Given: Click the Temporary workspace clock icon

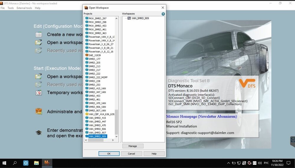Looking at the screenshot, I should [x=39, y=93].
